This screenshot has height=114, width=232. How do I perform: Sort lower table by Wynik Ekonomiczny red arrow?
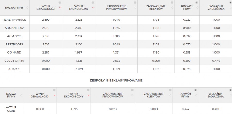point(89,95)
